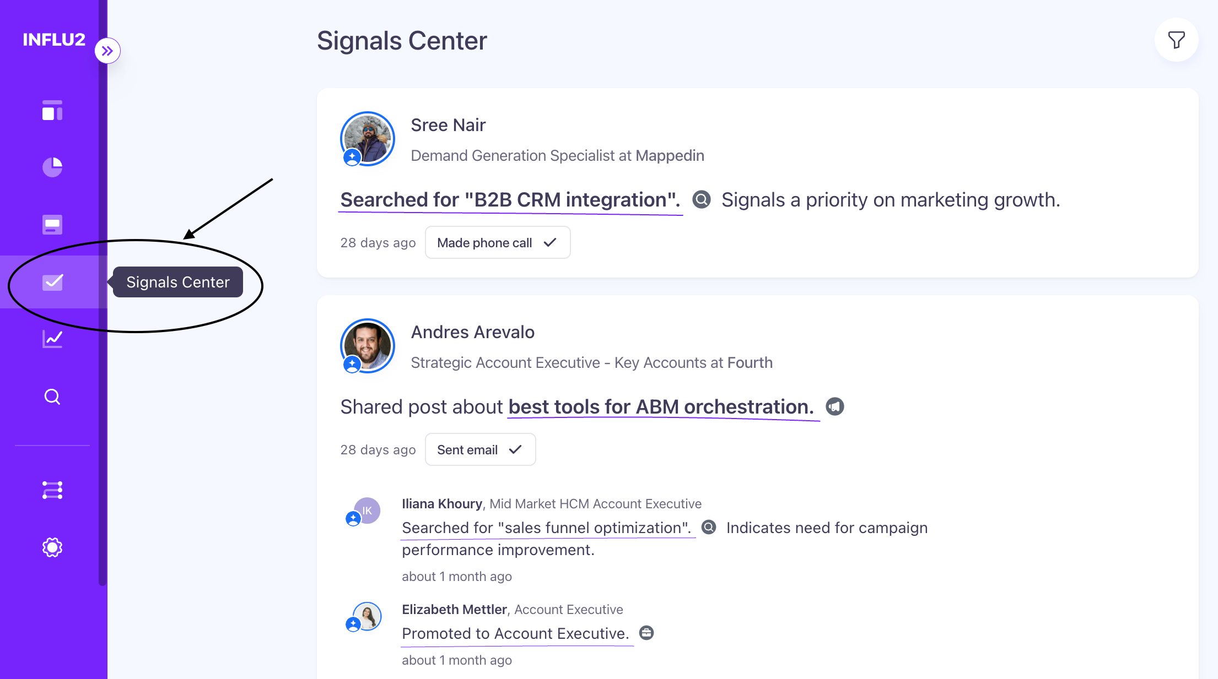Open the Dashboard icon in the sidebar
The width and height of the screenshot is (1218, 679).
pos(52,111)
